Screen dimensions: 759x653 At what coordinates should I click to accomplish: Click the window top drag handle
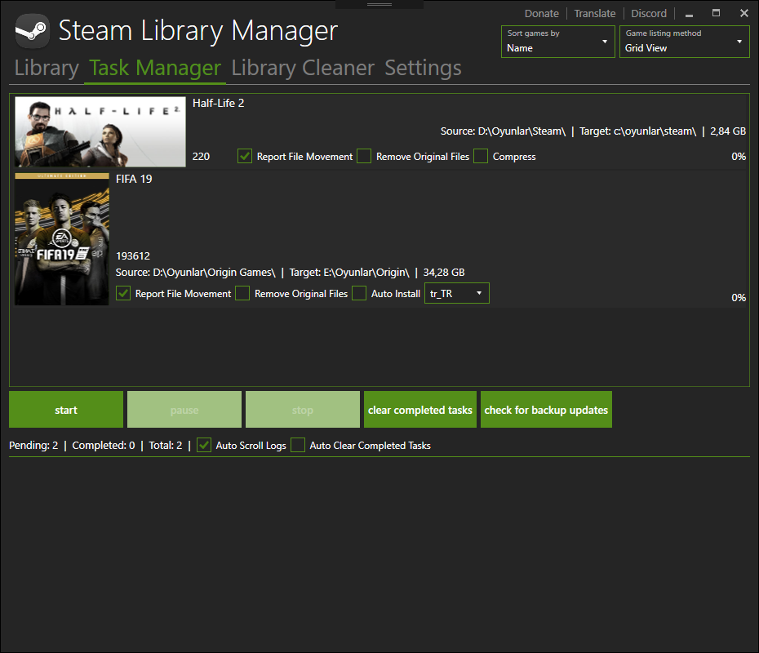[379, 4]
